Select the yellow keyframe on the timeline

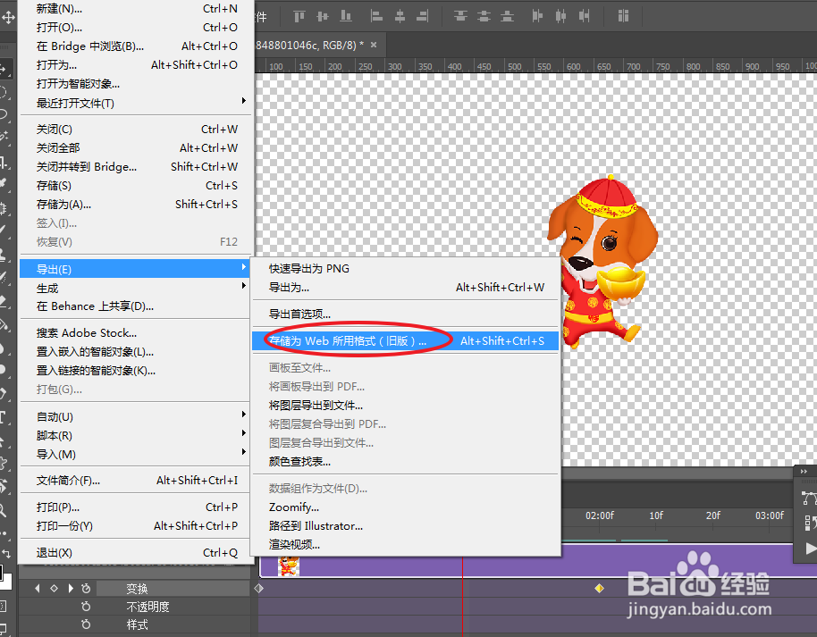click(599, 589)
